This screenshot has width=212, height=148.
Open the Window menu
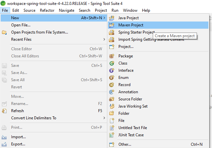[130, 10]
